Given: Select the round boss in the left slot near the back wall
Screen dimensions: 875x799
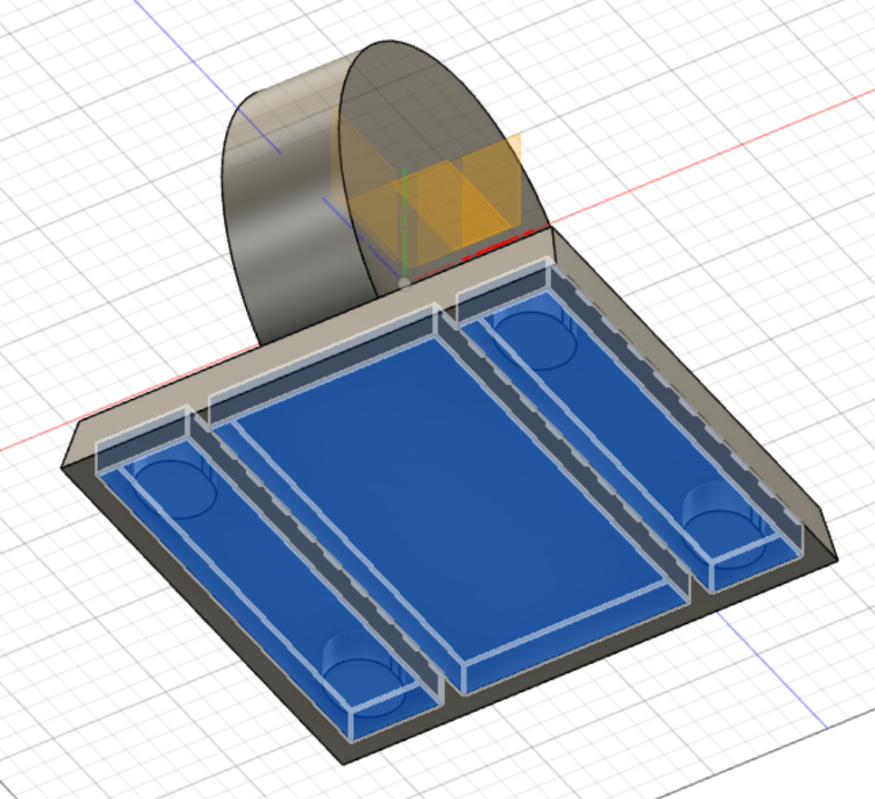Looking at the screenshot, I should [x=174, y=490].
